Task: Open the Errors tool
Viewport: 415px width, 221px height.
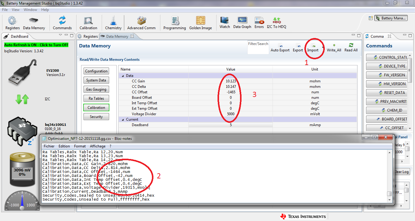Action: (x=259, y=22)
